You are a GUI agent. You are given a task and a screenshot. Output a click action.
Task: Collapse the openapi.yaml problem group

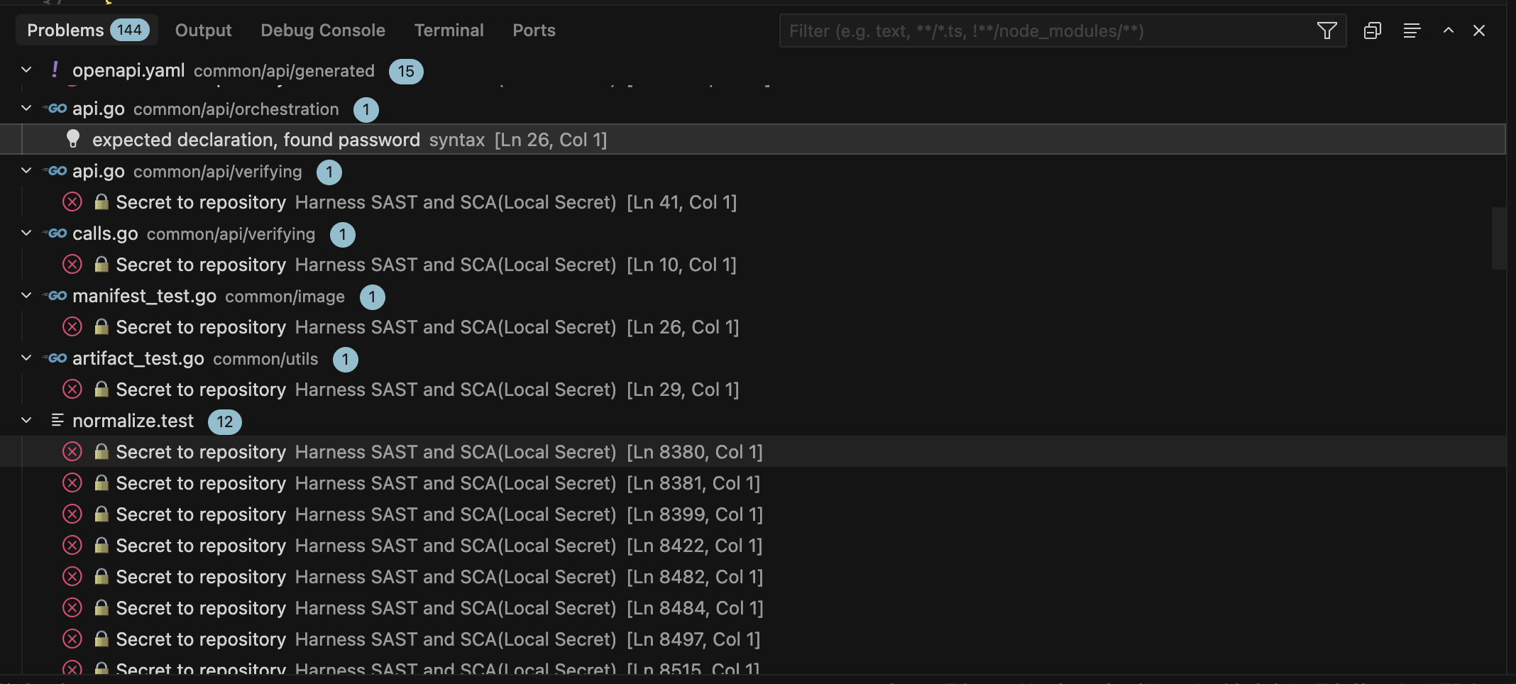(x=26, y=70)
